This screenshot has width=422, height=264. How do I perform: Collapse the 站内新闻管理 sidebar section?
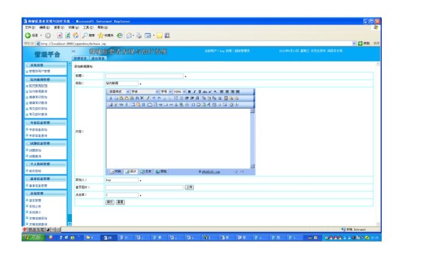click(46, 80)
